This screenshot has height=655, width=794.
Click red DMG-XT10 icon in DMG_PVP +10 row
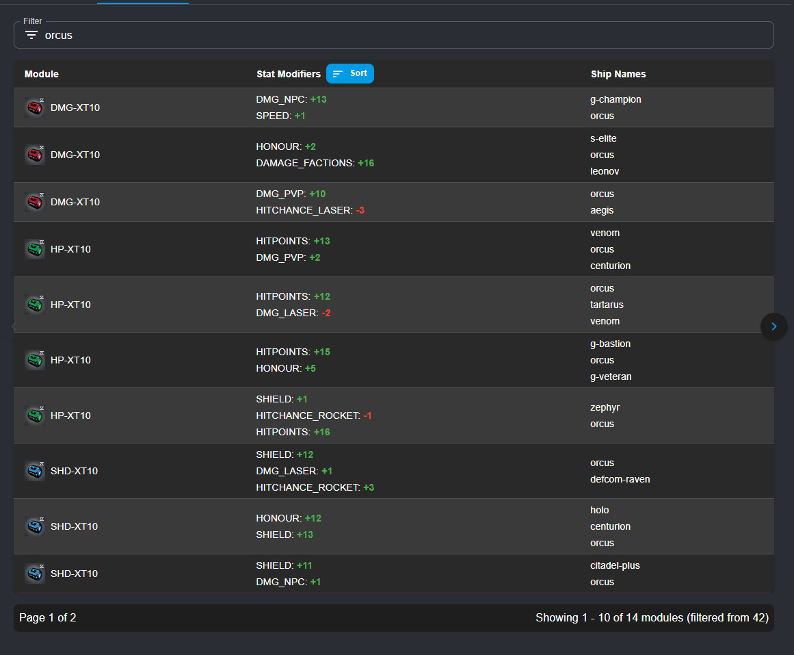[35, 202]
